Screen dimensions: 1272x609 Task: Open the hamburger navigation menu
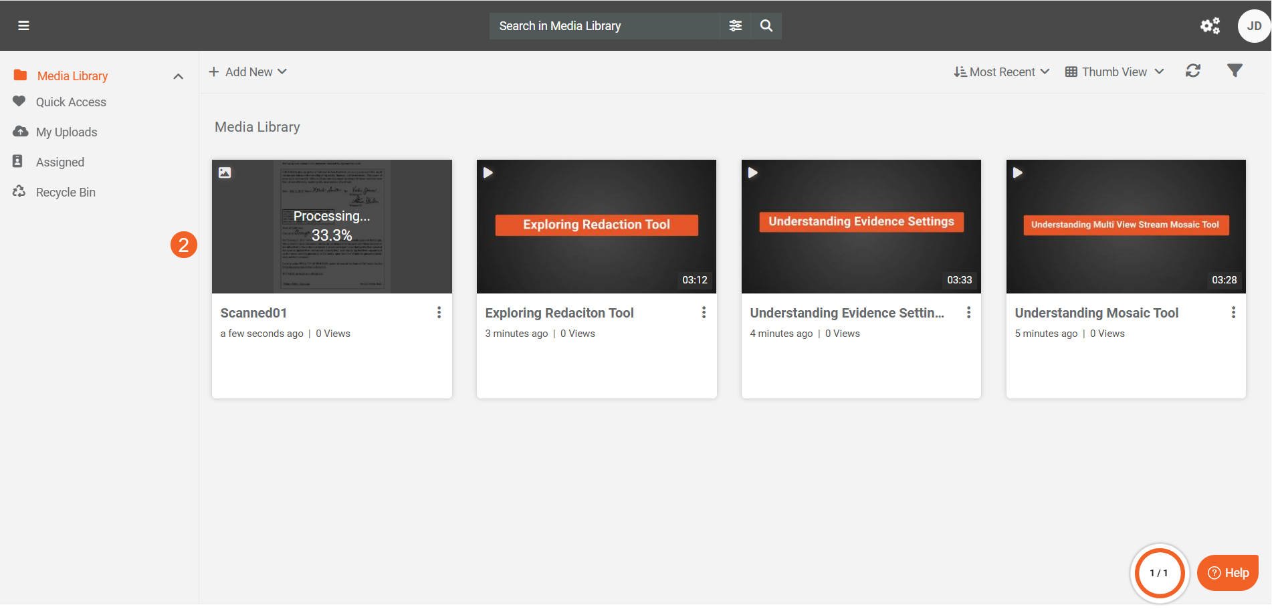(23, 25)
